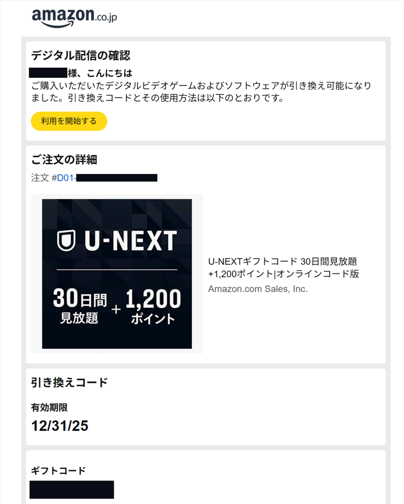Click the デジタル配信の確認 heading
404x504 pixels.
point(81,55)
